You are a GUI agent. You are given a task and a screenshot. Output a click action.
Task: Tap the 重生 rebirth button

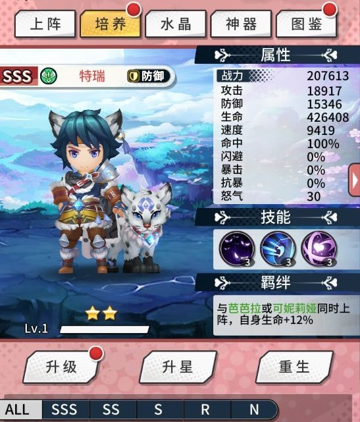tap(294, 367)
